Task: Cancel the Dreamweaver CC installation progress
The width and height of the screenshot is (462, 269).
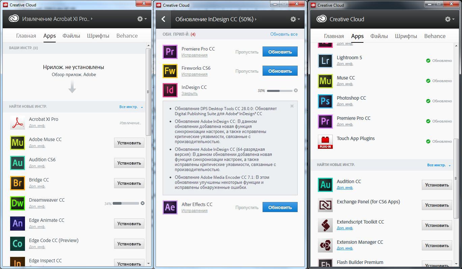Action: coord(142,203)
